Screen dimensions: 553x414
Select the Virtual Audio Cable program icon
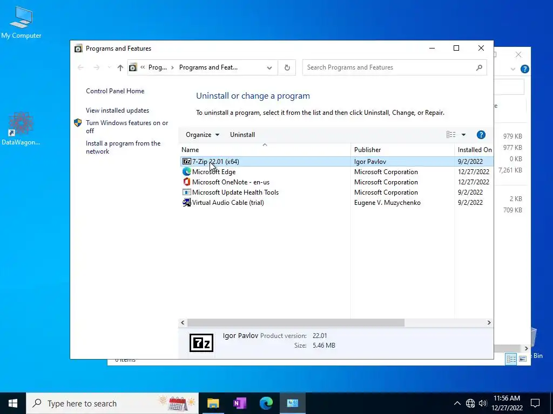(x=186, y=203)
